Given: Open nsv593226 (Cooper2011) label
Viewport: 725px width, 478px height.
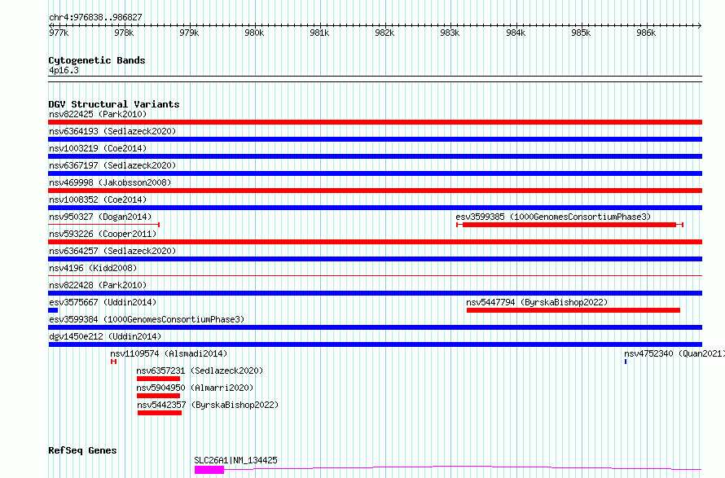Looking at the screenshot, I should [103, 234].
